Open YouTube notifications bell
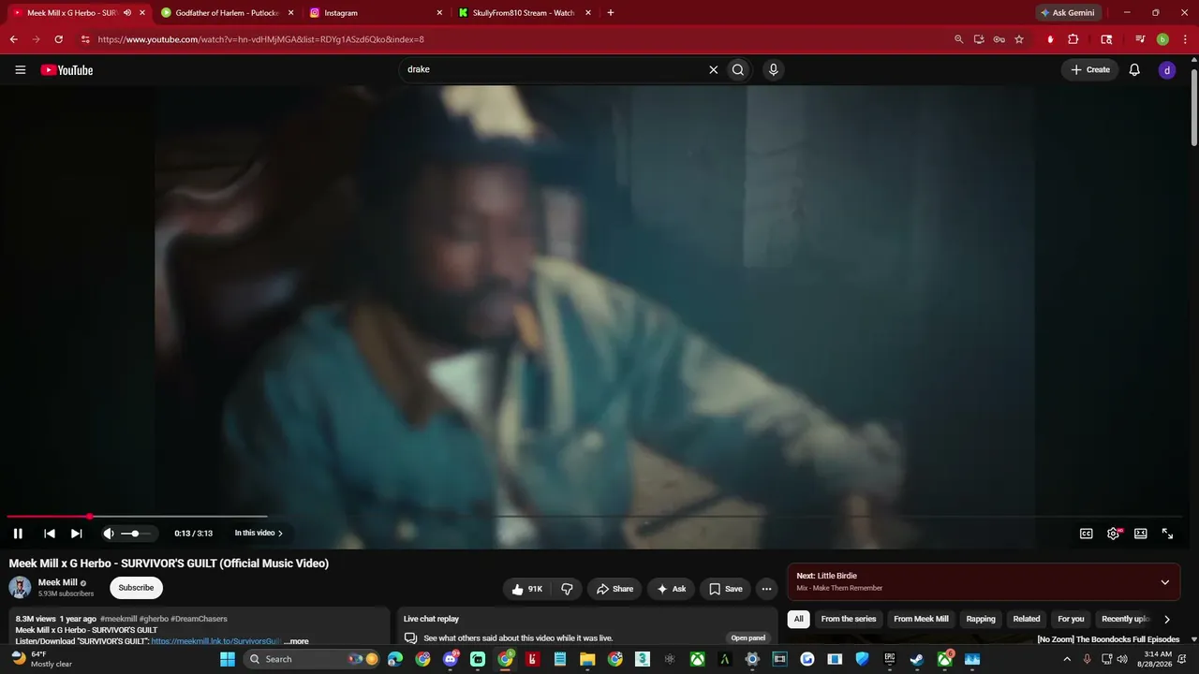The width and height of the screenshot is (1199, 674). pyautogui.click(x=1134, y=70)
